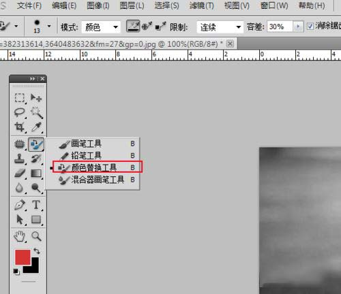Choose 铅笔工具 from the flyout
The height and width of the screenshot is (294, 341).
pyautogui.click(x=93, y=156)
